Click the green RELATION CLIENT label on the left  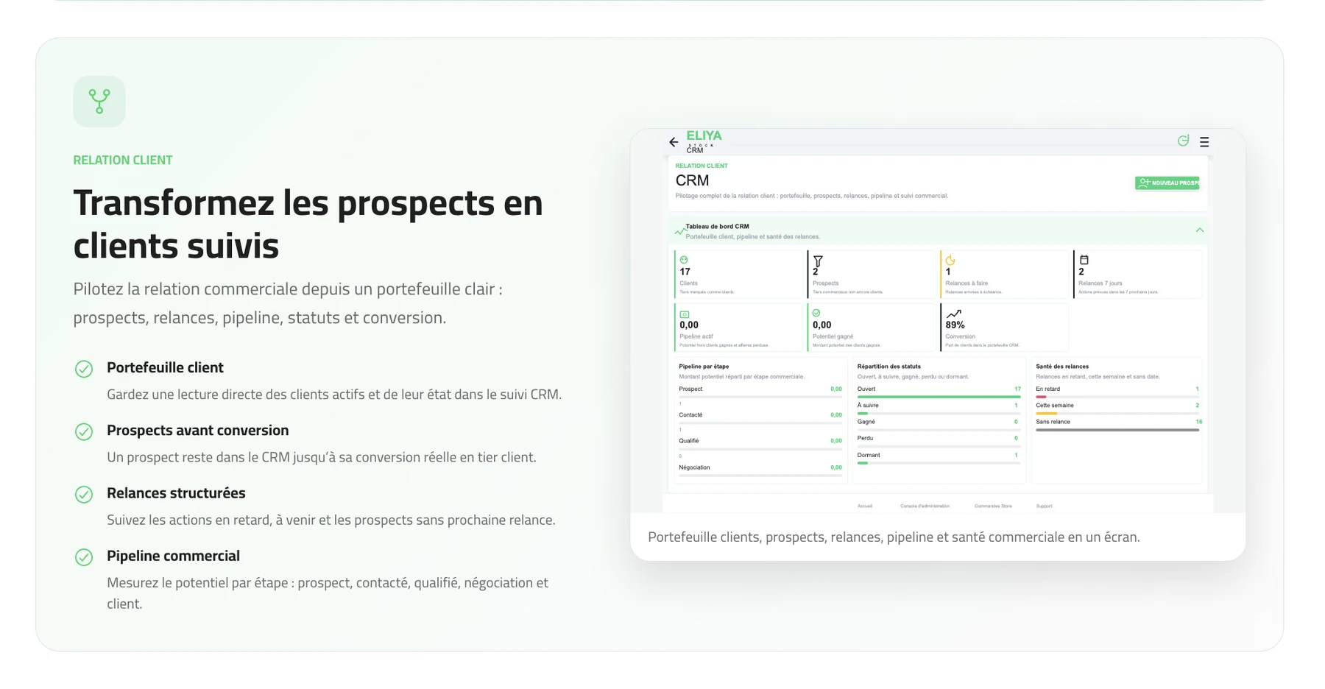click(123, 160)
